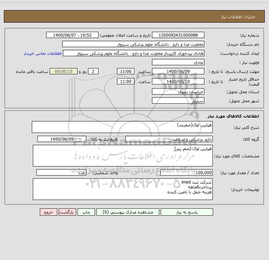Select the need number field 1200092431000088
This screenshot has height=260, width=269.
(178, 35)
